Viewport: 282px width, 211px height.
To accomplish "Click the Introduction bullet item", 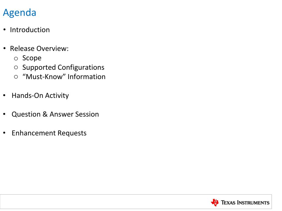I will [30, 30].
